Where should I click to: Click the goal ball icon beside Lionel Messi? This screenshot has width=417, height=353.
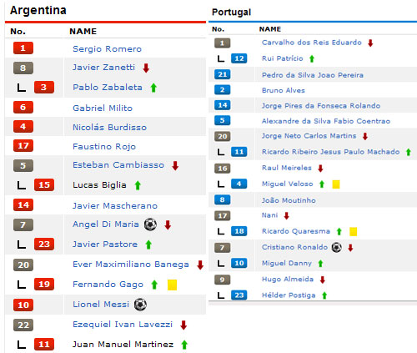[140, 305]
